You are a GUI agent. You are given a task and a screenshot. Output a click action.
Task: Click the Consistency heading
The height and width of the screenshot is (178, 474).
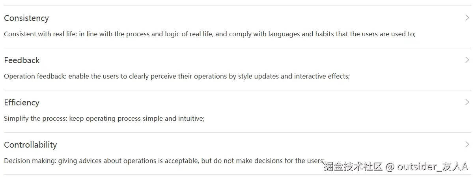tap(26, 18)
